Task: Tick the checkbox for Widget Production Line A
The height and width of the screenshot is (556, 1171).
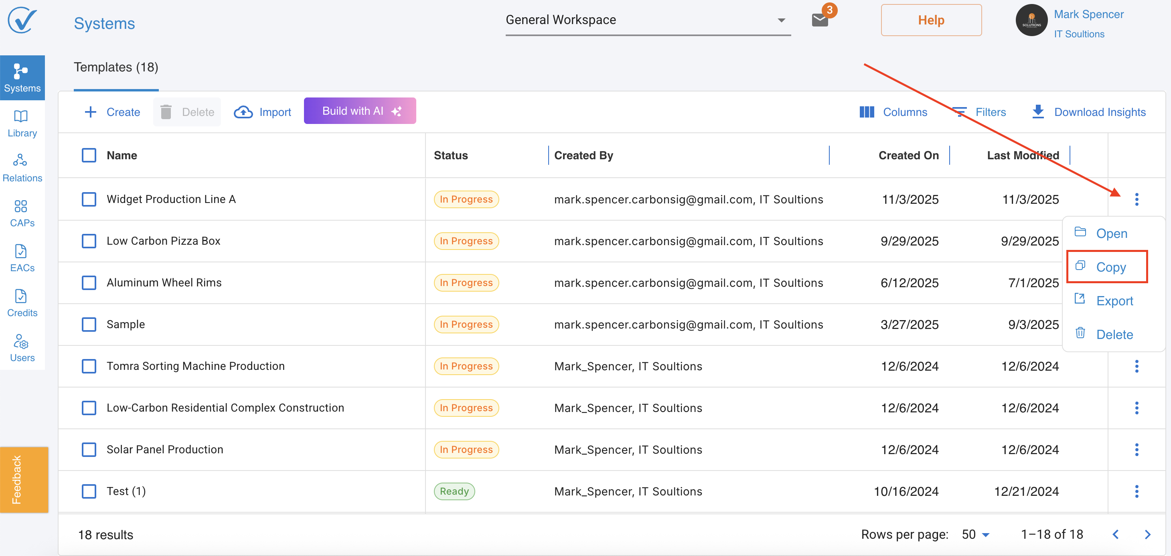Action: tap(89, 199)
